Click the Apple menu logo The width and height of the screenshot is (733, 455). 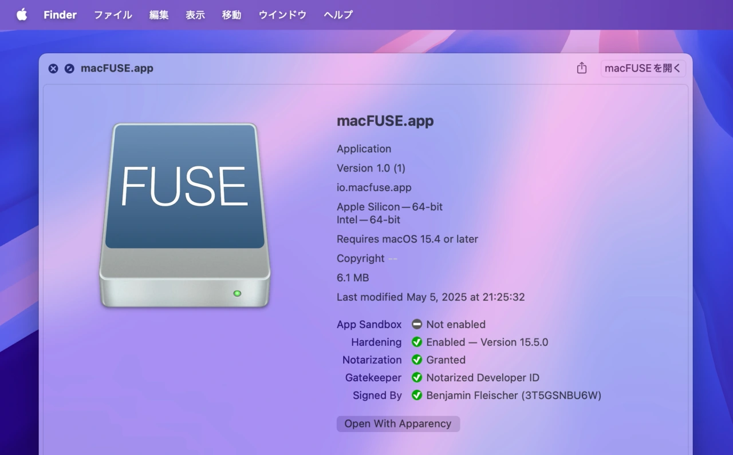[22, 15]
